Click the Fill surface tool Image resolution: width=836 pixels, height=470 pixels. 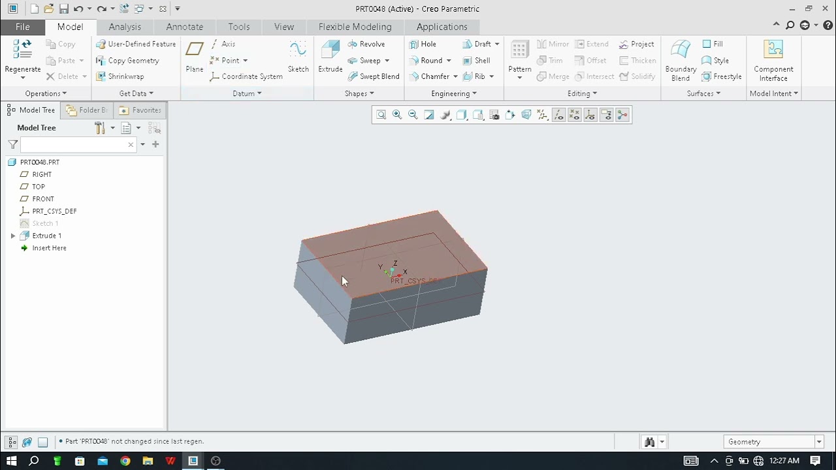coord(712,44)
